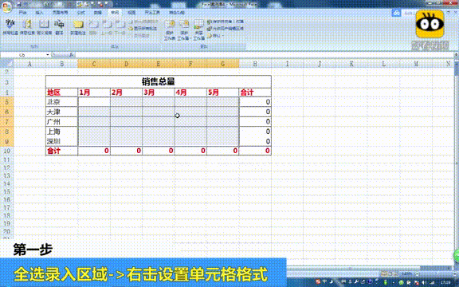The height and width of the screenshot is (287, 459).
Task: Select the 销售总量 title cell
Action: [x=159, y=81]
